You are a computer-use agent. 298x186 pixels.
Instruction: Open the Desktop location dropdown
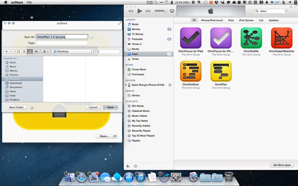[72, 51]
